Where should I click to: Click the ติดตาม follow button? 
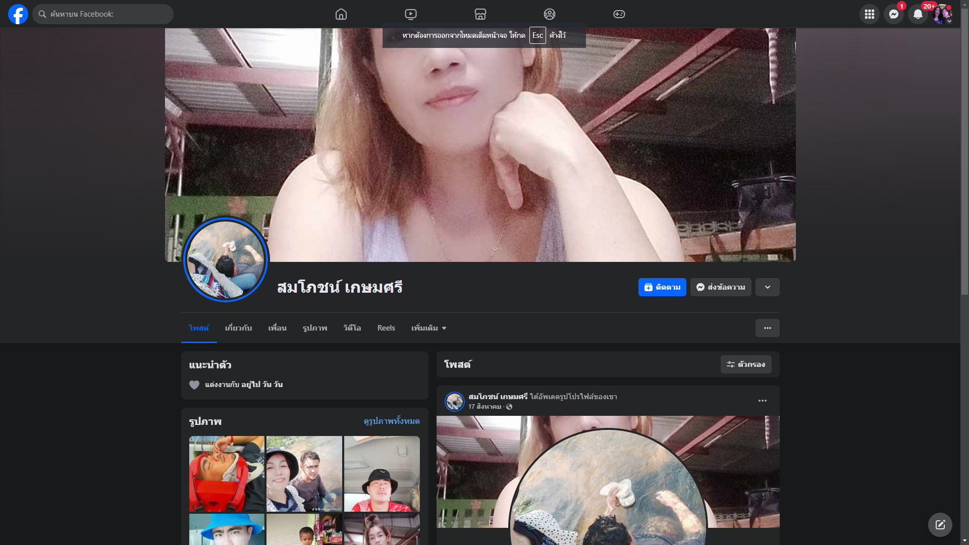(662, 287)
